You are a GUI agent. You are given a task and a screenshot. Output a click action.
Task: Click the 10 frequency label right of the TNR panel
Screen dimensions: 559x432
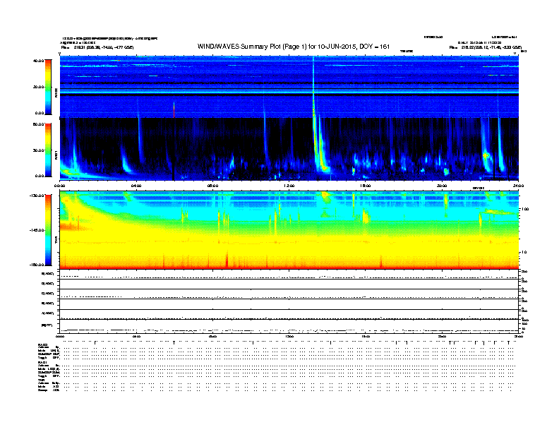524,253
